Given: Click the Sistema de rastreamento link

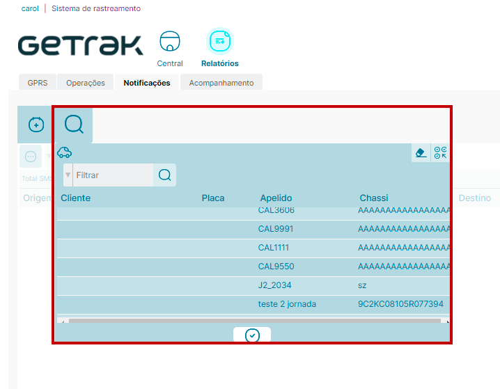Looking at the screenshot, I should coord(96,8).
